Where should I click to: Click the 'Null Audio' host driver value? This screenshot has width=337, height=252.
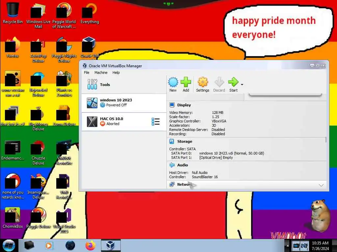click(199, 173)
